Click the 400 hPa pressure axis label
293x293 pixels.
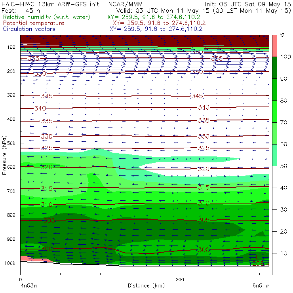coord(11,119)
